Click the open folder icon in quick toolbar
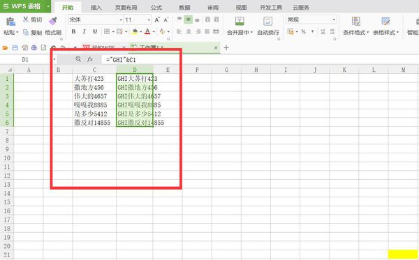Screen dimensions: 419x260 click(5, 48)
